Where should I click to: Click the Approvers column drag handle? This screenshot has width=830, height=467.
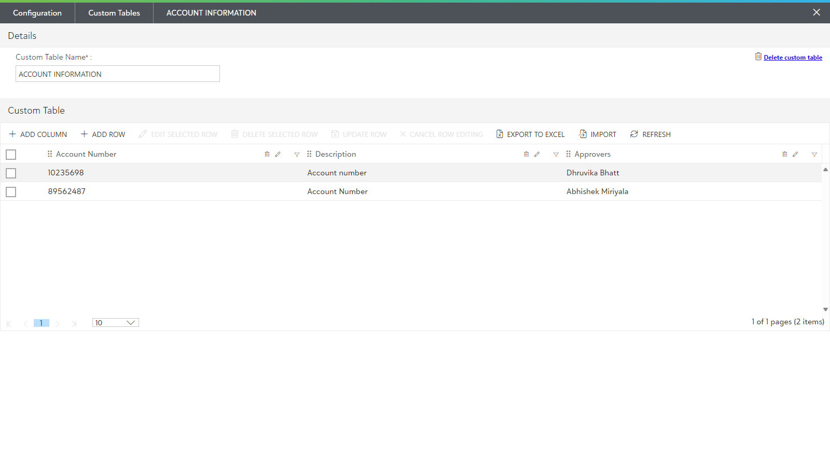tap(569, 154)
